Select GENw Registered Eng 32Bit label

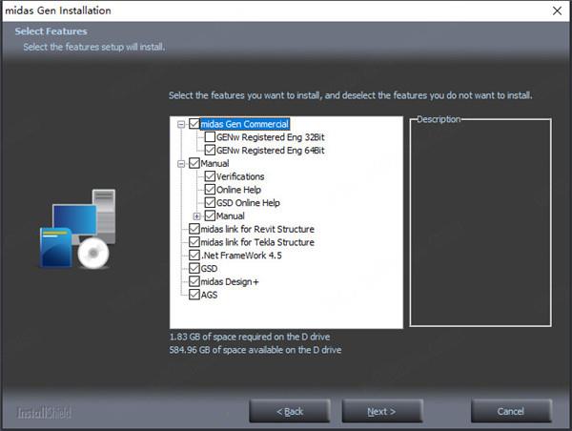tap(271, 137)
